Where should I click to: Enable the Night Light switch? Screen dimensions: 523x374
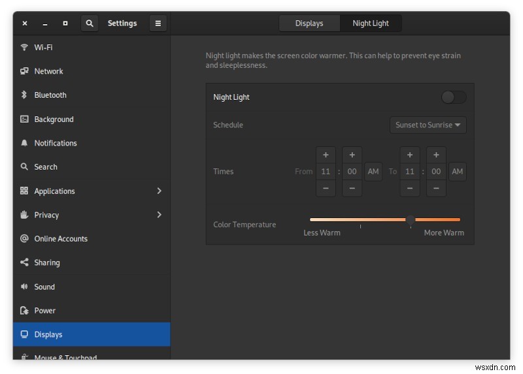tap(454, 97)
